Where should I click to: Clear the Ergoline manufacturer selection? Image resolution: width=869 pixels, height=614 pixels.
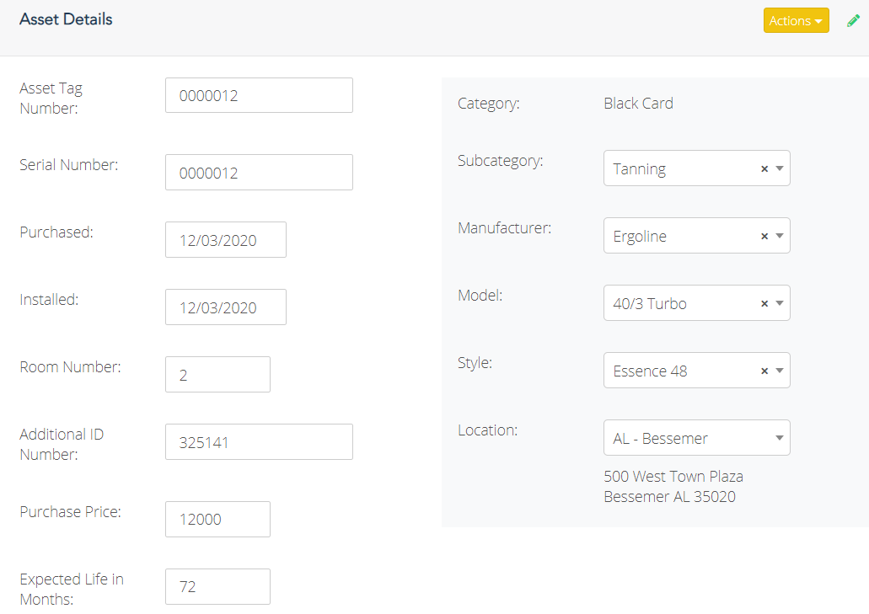click(x=764, y=237)
